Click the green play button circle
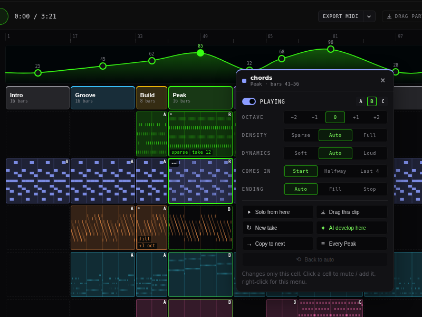Screen dimensions: 422x317 pyautogui.click(x=2, y=16)
